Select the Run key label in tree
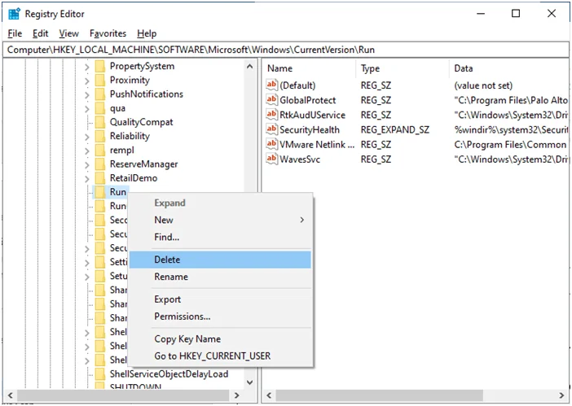Screen dimensions: 572x406 (x=118, y=192)
